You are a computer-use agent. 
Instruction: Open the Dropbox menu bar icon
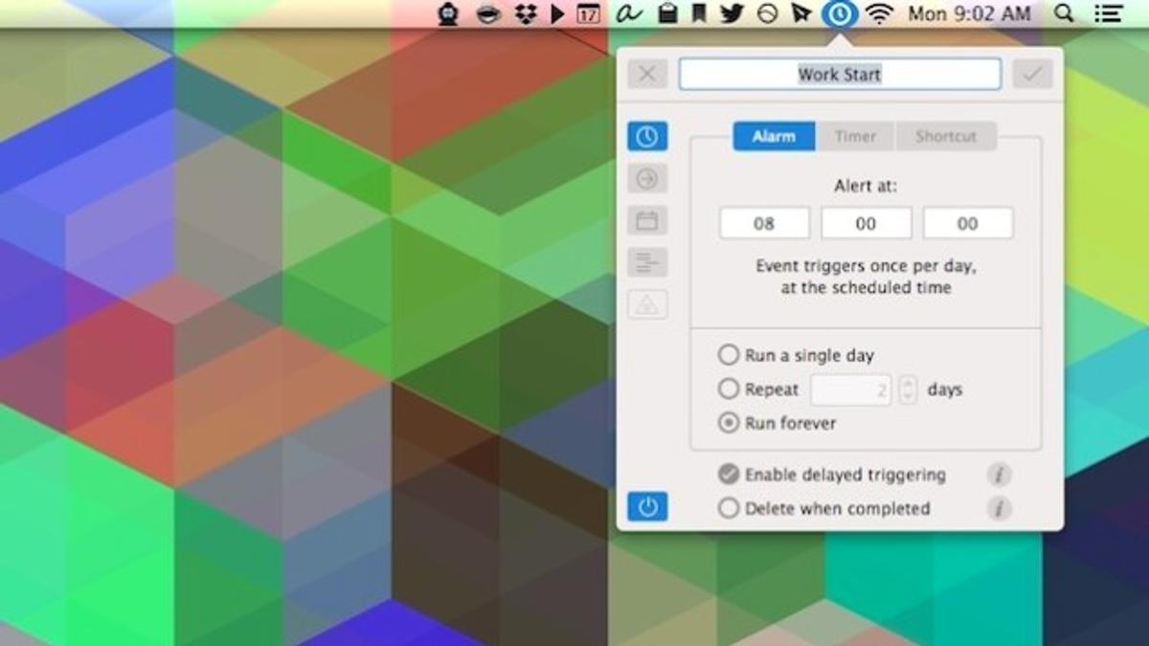pyautogui.click(x=525, y=13)
